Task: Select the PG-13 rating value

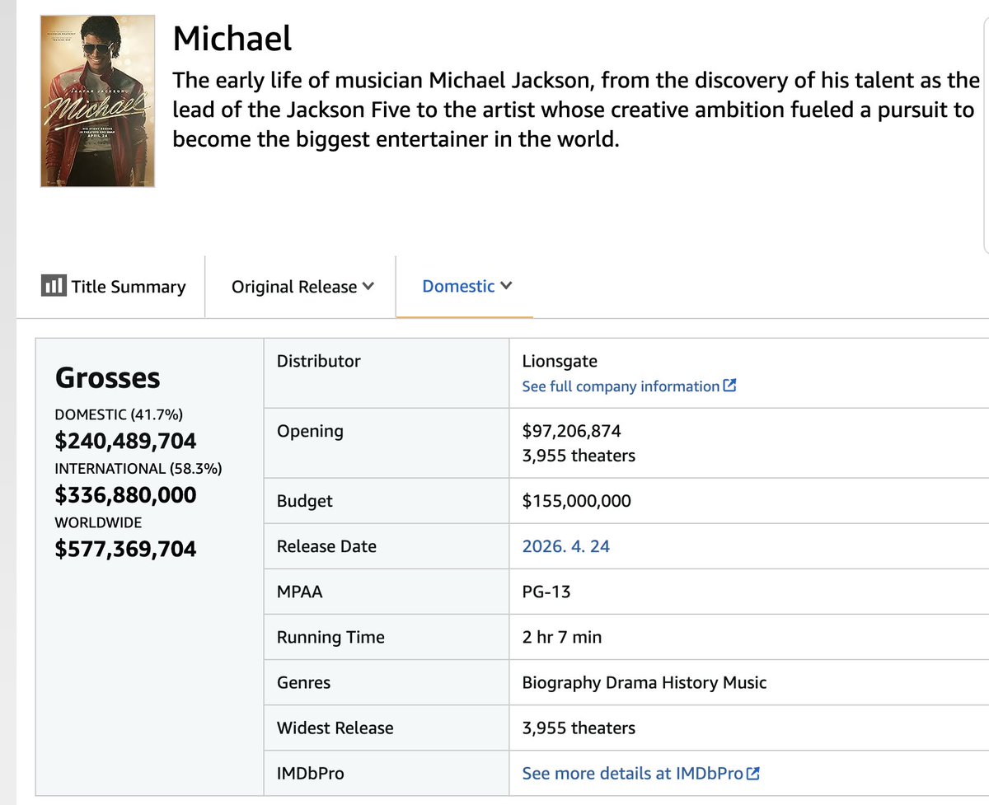Action: [546, 592]
